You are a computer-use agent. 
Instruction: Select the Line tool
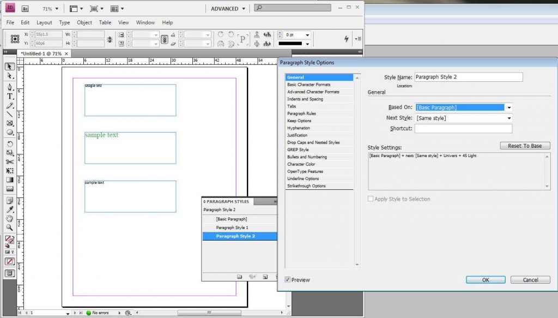[10, 115]
